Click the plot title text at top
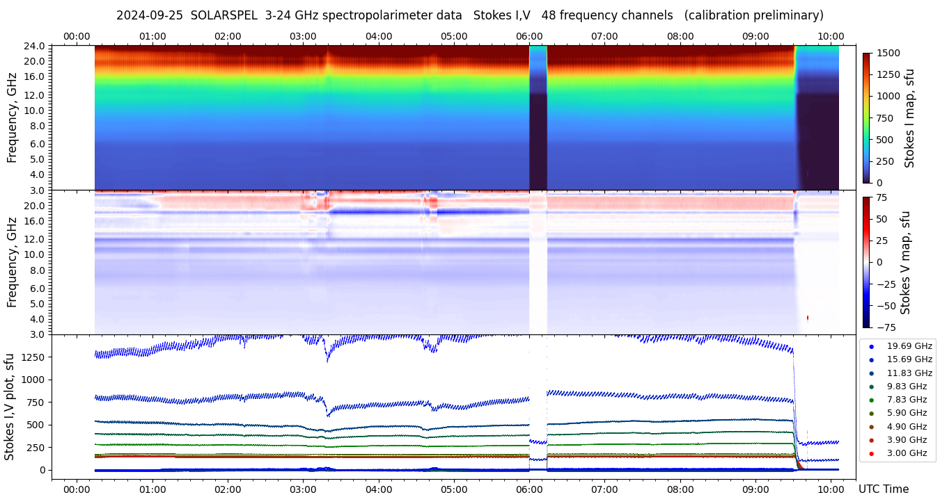The image size is (940, 504). point(469,15)
